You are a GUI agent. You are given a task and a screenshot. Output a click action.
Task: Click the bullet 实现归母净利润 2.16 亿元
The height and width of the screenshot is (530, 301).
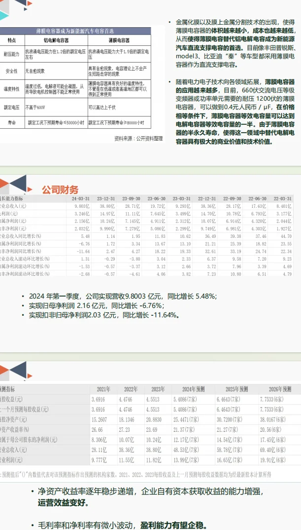97,306
